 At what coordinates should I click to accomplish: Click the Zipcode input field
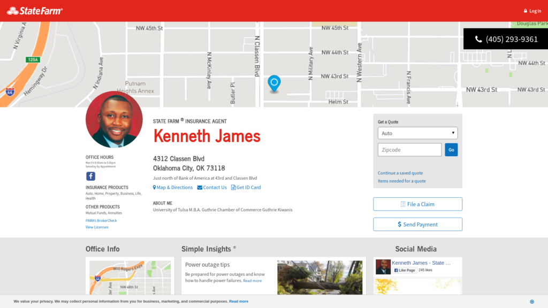coord(409,150)
